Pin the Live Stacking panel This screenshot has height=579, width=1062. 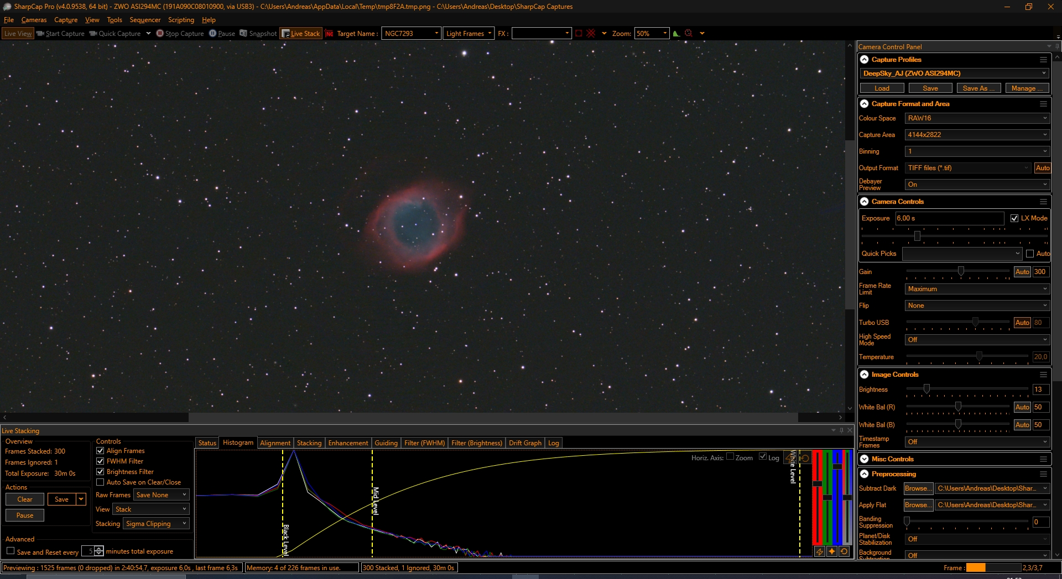(x=842, y=430)
